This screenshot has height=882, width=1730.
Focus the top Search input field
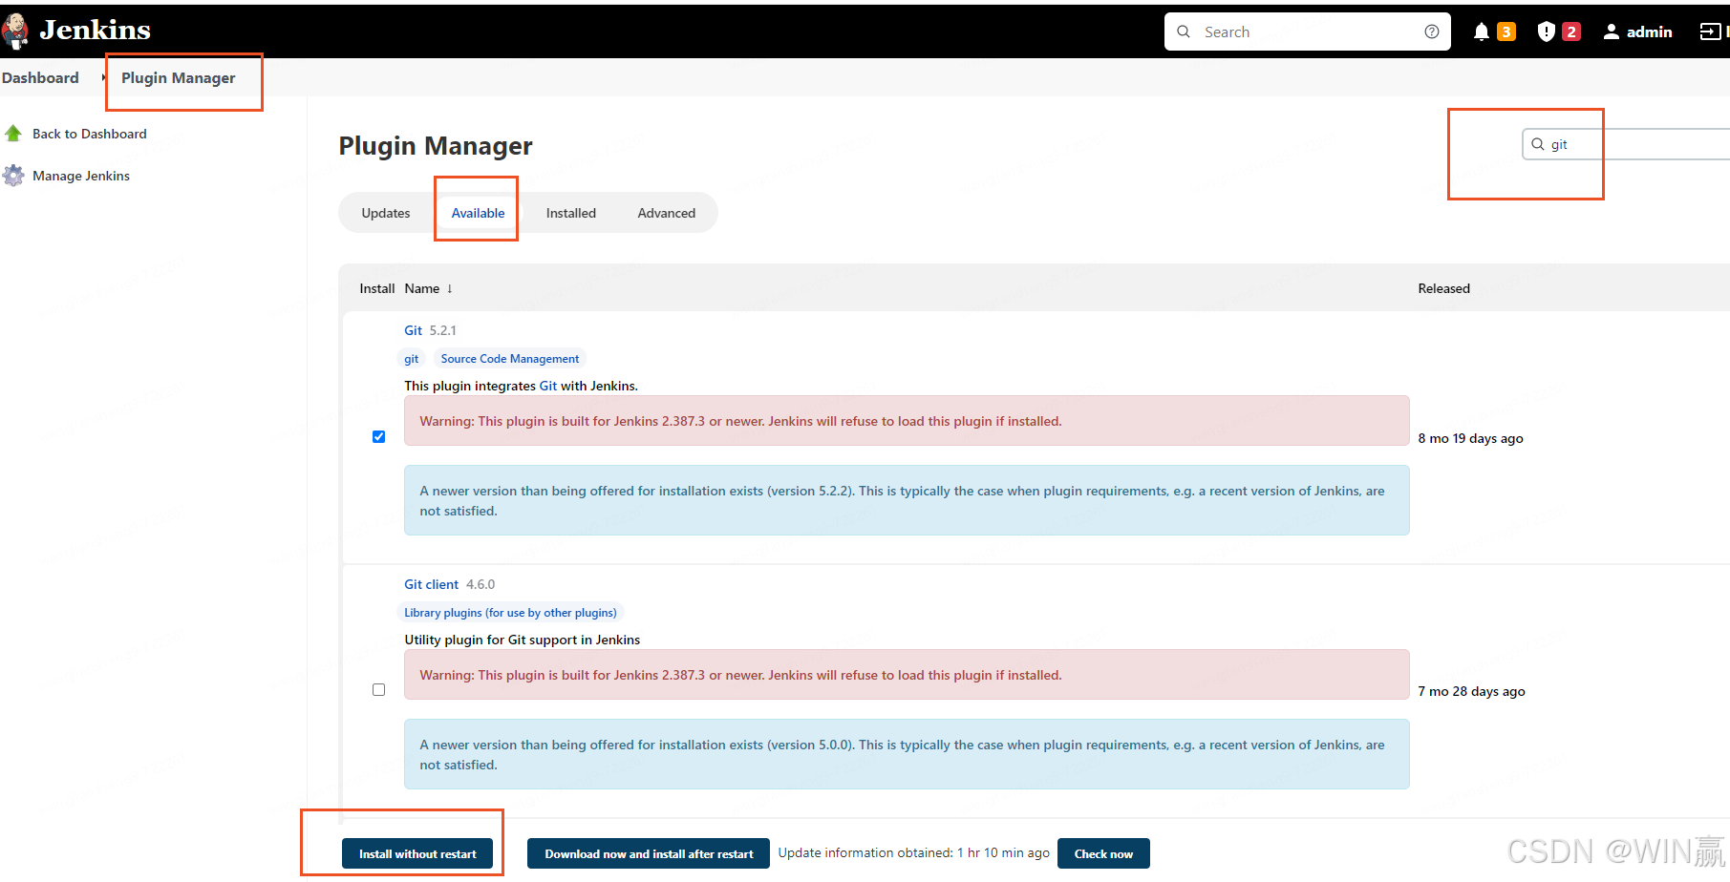1307,31
